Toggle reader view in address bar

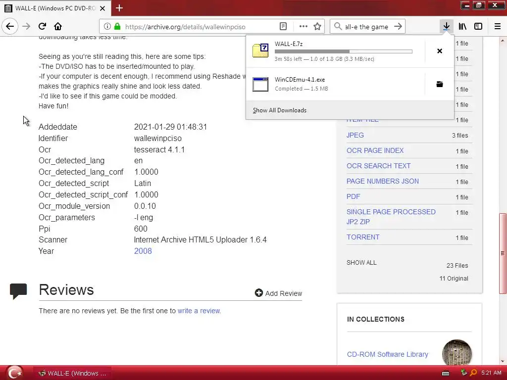[283, 27]
